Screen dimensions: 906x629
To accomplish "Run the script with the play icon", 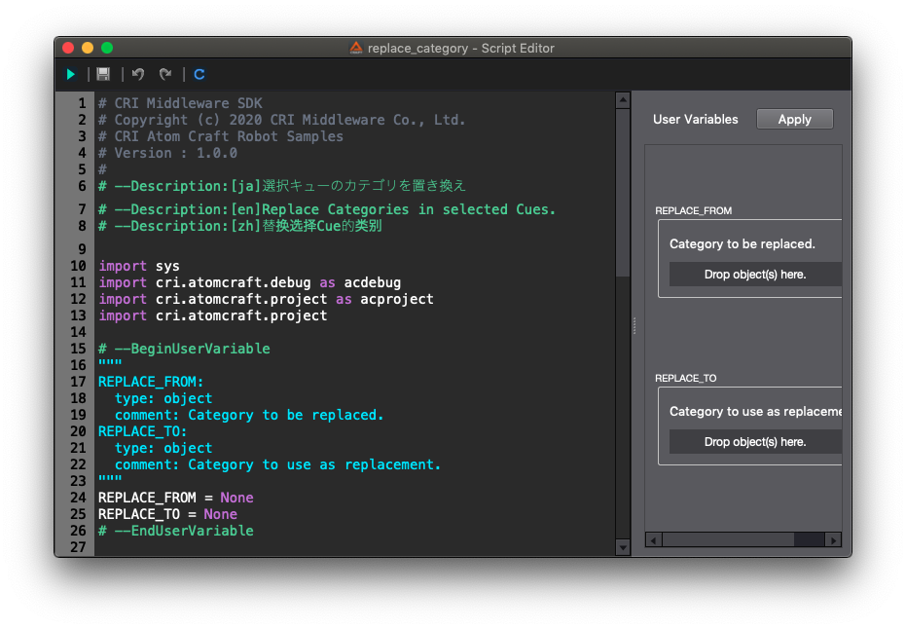I will [70, 75].
